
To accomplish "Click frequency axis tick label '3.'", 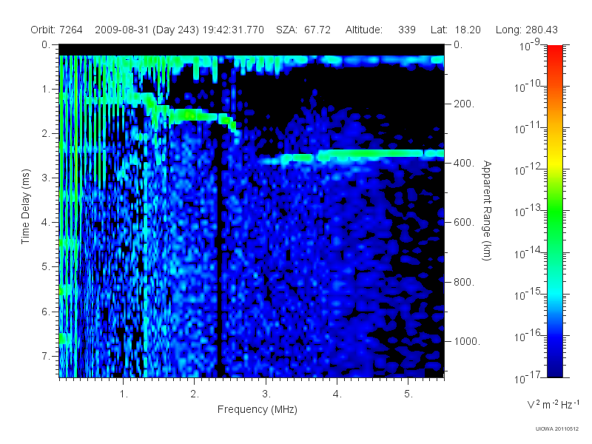I will click(266, 394).
